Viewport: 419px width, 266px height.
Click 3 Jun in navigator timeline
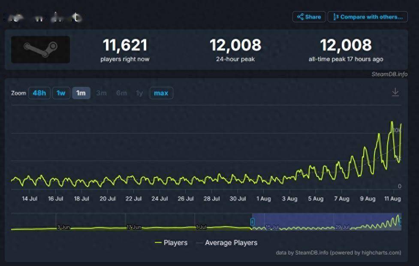[x=63, y=227]
